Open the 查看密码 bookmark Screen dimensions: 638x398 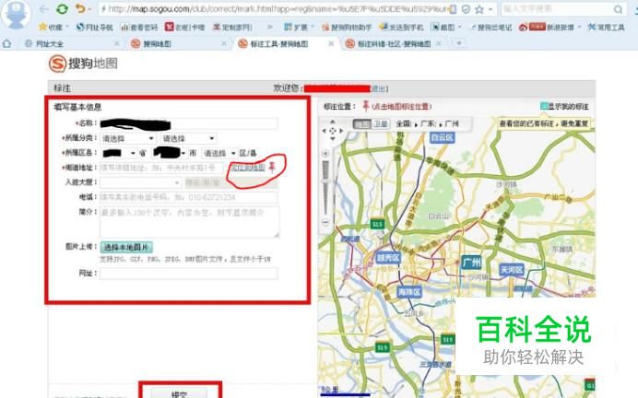pyautogui.click(x=138, y=28)
